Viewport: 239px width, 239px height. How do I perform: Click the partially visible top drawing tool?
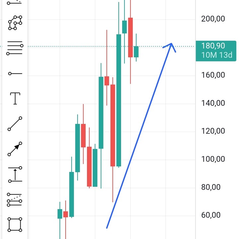coord(15,2)
